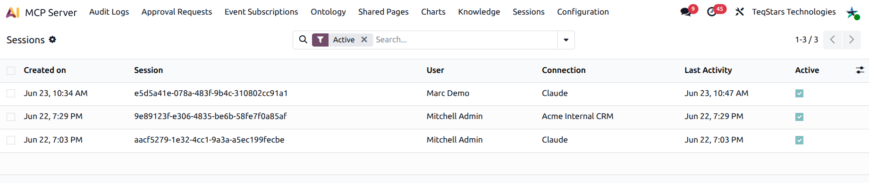Screen dimensions: 869x183
Task: Open the TeqStars Technologies company switcher
Action: coord(794,12)
